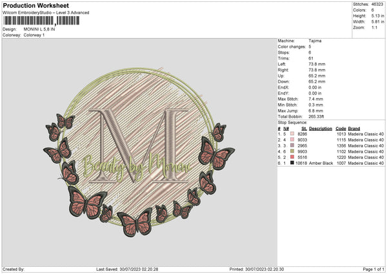Select the Color changes value 5

[x=310, y=47]
